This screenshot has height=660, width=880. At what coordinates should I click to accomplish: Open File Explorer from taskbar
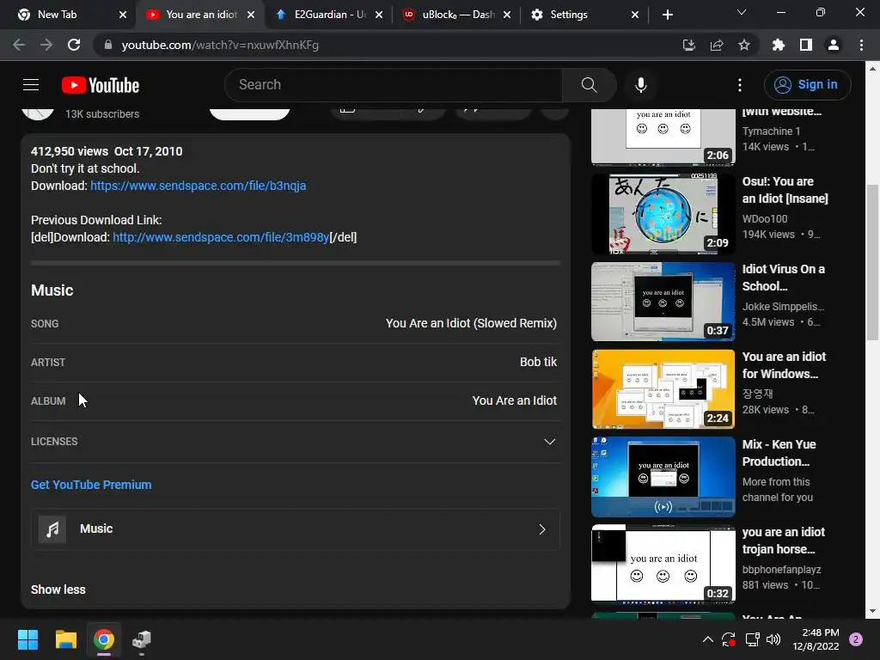pos(65,639)
